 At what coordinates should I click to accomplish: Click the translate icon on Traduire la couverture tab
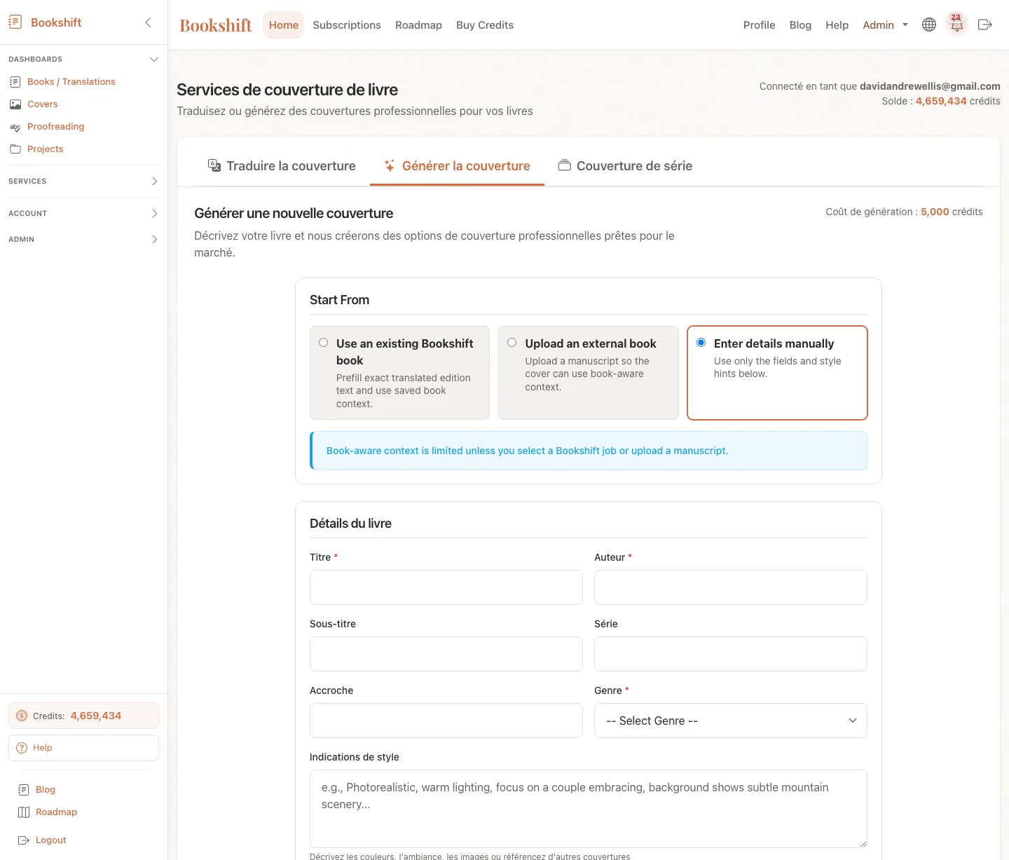(214, 165)
